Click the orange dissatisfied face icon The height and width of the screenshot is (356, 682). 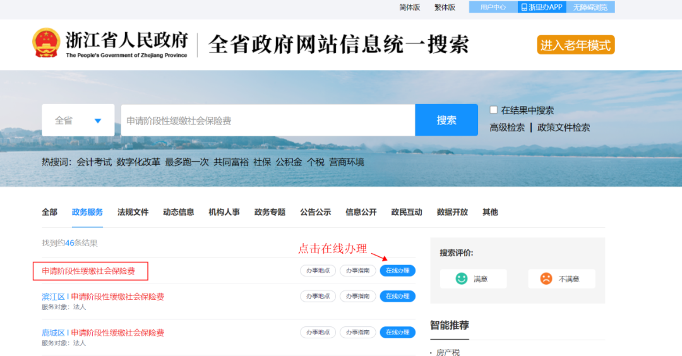click(x=546, y=278)
